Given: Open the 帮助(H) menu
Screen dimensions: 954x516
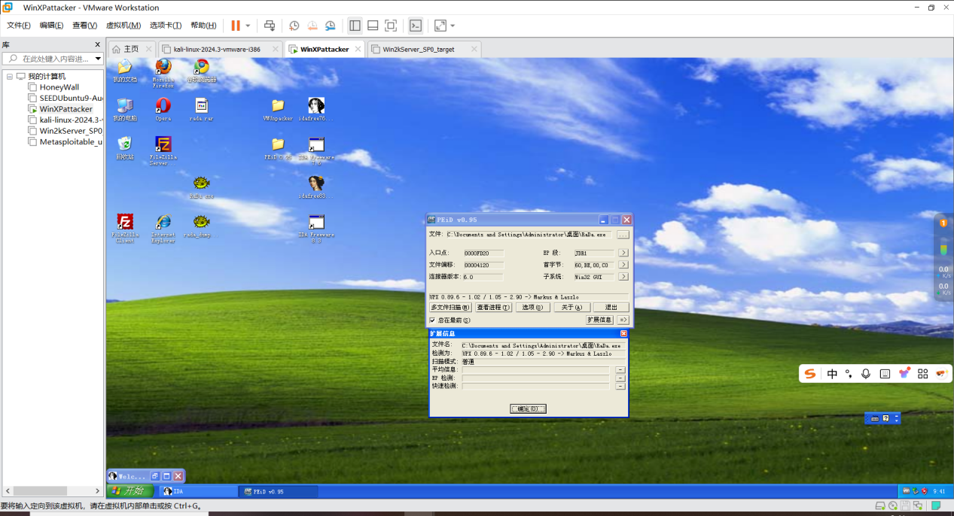Looking at the screenshot, I should click(204, 26).
